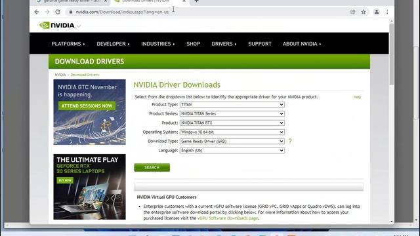
Task: Open the Chrome profile avatar icon
Action: click(377, 12)
